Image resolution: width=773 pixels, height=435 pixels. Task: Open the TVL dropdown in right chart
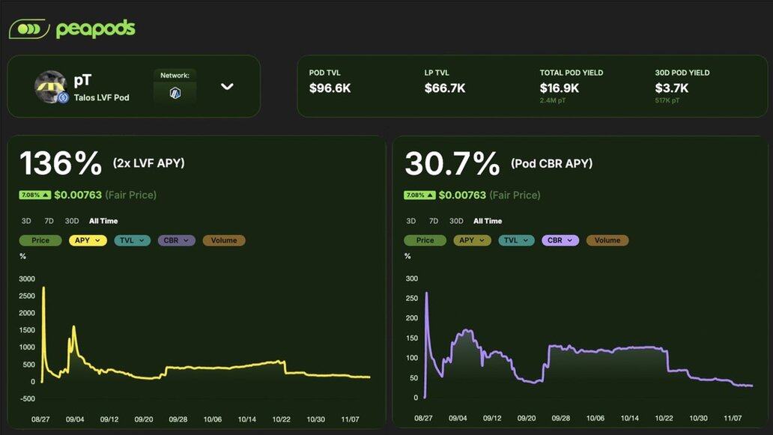click(x=516, y=240)
